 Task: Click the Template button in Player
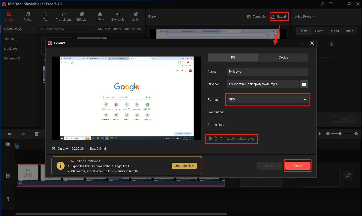(256, 17)
